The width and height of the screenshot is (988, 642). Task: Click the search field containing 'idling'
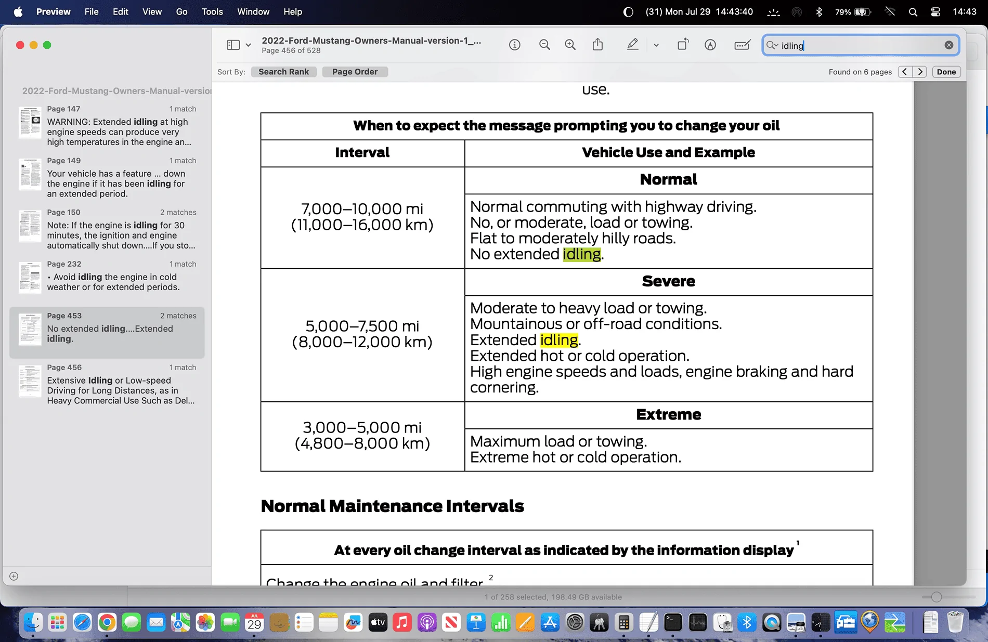[861, 46]
